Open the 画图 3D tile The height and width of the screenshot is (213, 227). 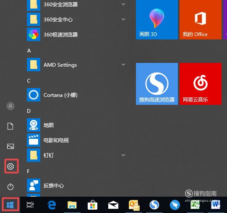(157, 19)
